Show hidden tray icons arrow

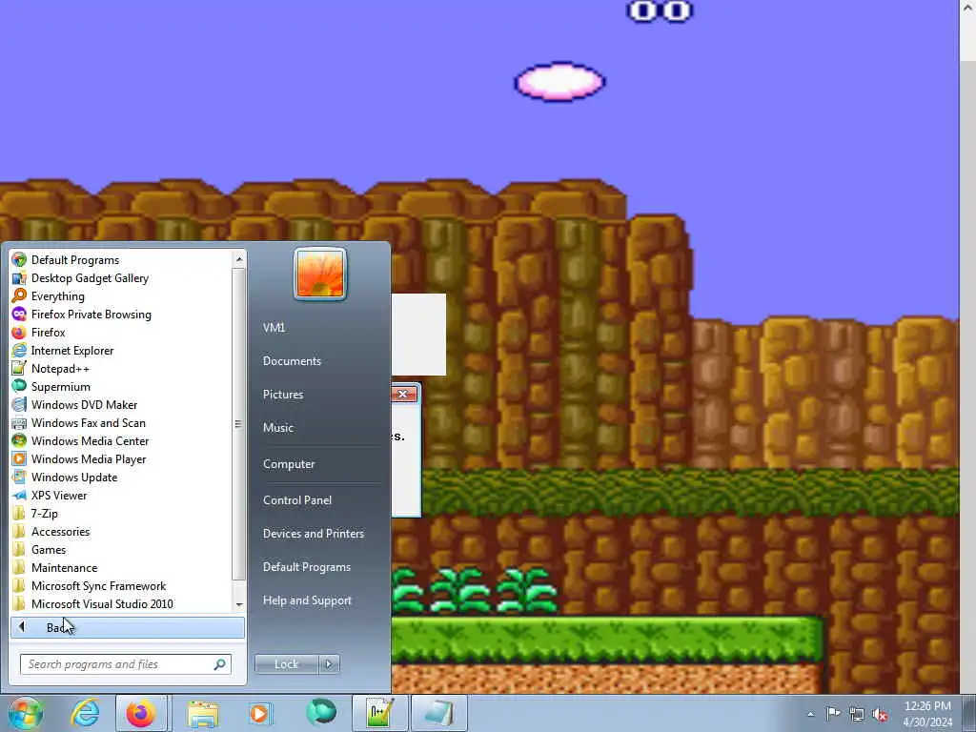point(810,714)
